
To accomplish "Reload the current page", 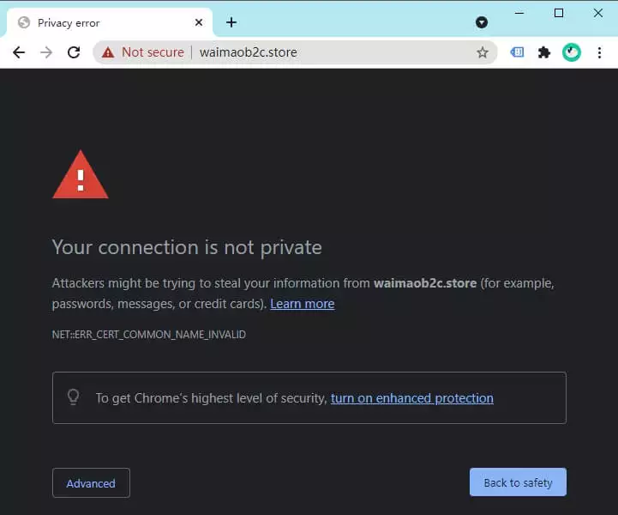I will pyautogui.click(x=74, y=52).
